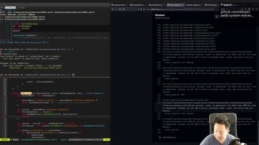Click log line 213 'return dup(fd)'

(172, 79)
